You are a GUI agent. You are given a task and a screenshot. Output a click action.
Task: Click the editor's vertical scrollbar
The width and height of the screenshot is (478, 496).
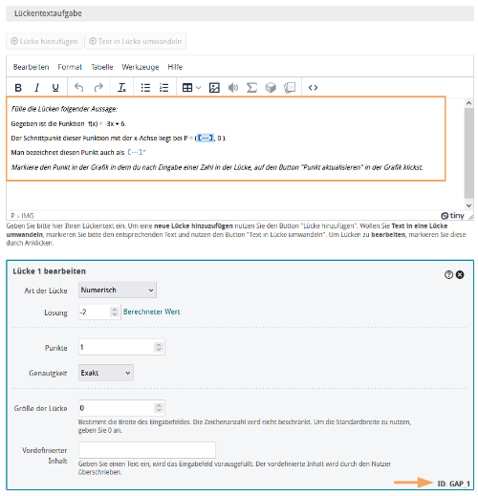click(468, 154)
